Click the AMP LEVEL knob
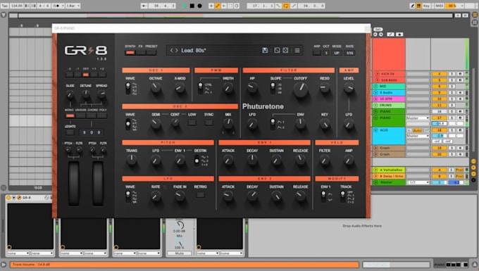Image resolution: width=479 pixels, height=271 pixels. 349,88
